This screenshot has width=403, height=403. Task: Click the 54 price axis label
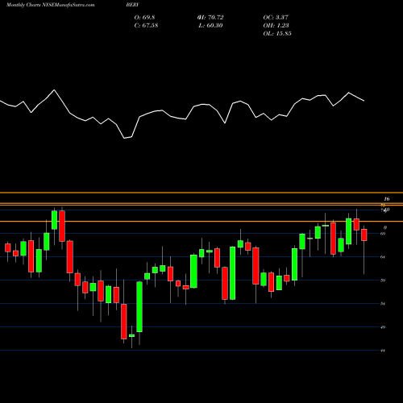383,304
